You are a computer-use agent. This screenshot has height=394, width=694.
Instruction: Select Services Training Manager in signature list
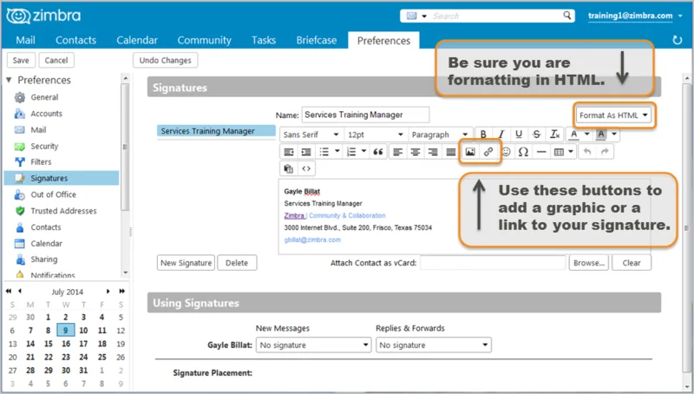(x=216, y=131)
